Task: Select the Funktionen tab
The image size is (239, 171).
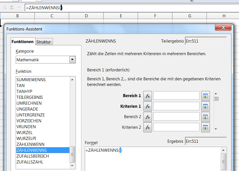Action: tap(23, 42)
